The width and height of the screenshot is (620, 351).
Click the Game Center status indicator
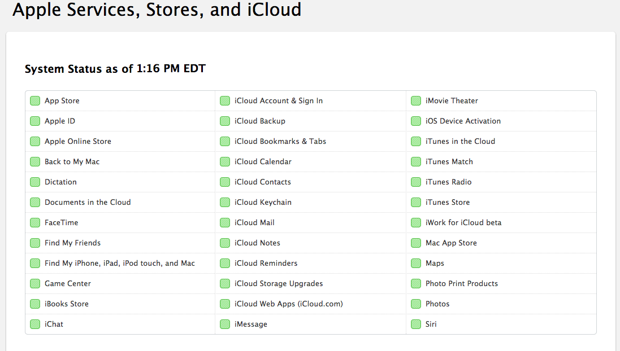pyautogui.click(x=35, y=283)
